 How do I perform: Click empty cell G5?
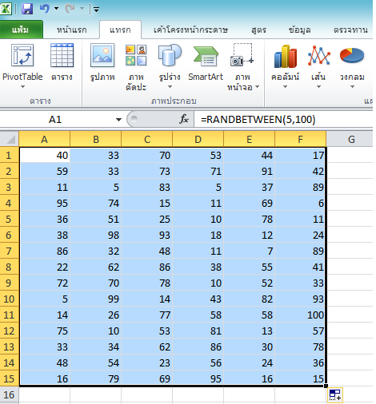point(350,219)
